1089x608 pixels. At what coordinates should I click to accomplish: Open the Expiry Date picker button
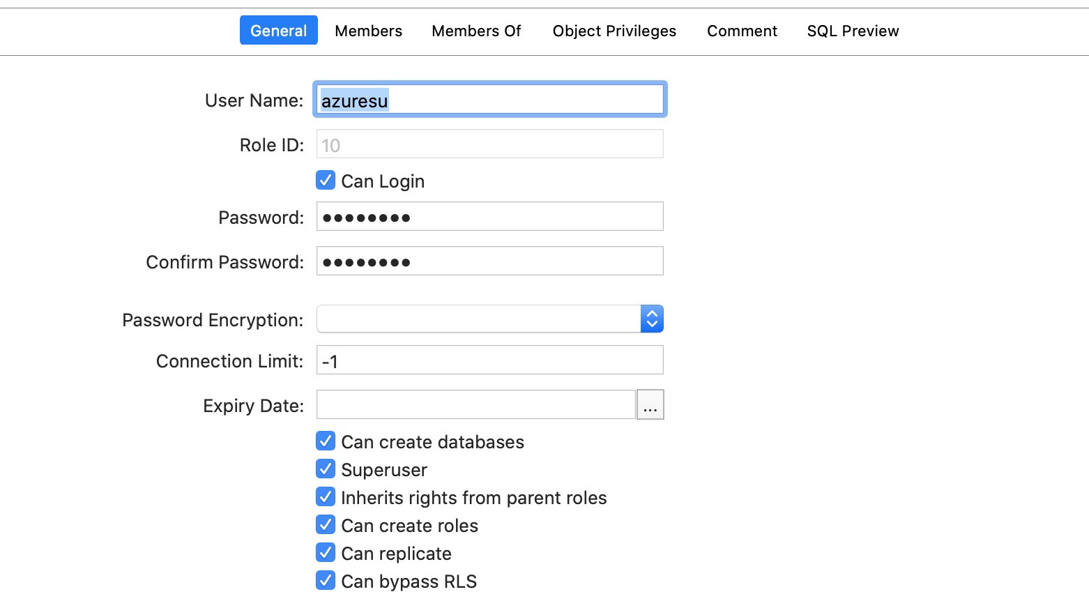click(650, 404)
